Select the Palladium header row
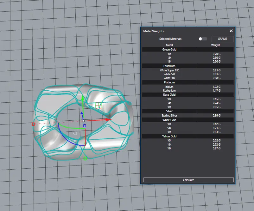The height and width of the screenshot is (211, 254). [188, 66]
